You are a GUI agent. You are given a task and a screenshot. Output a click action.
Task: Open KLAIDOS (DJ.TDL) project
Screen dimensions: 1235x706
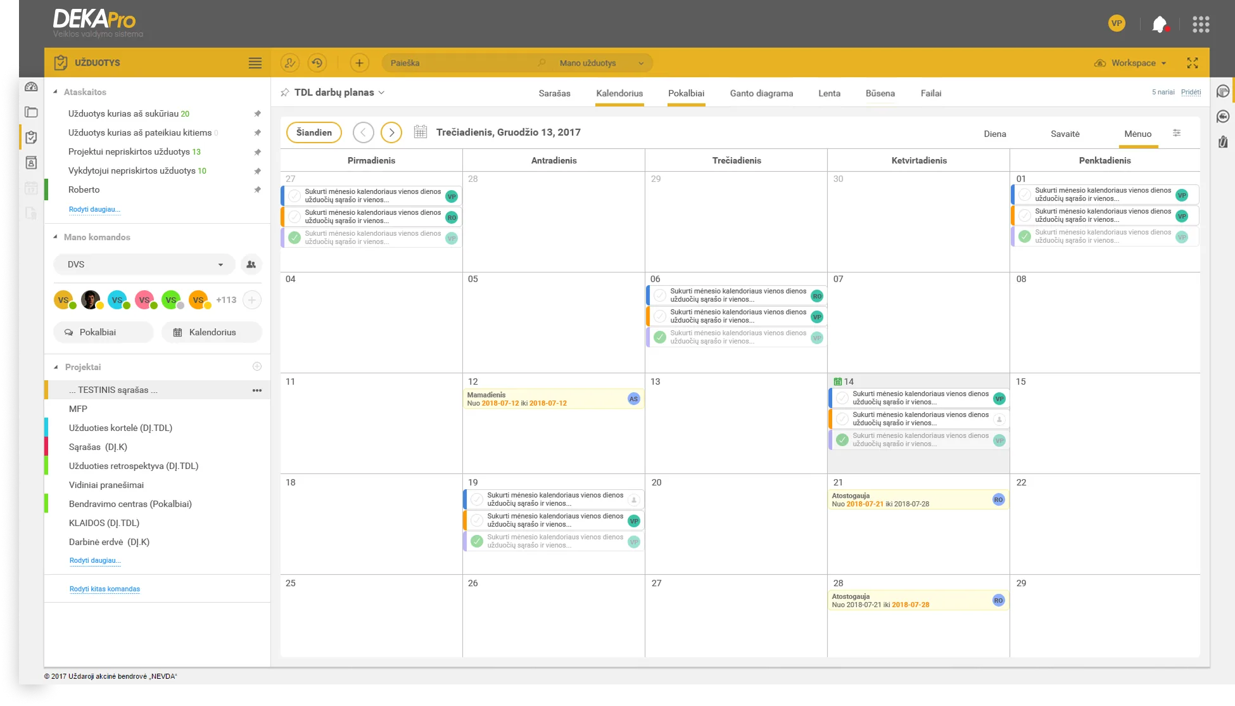(x=104, y=523)
